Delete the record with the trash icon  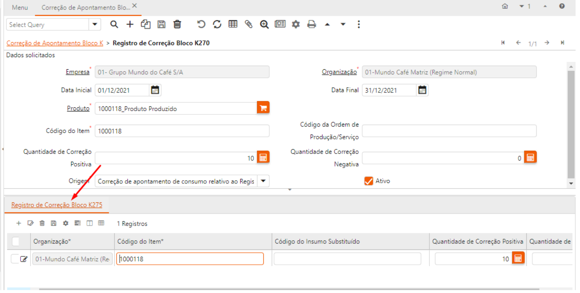point(177,25)
